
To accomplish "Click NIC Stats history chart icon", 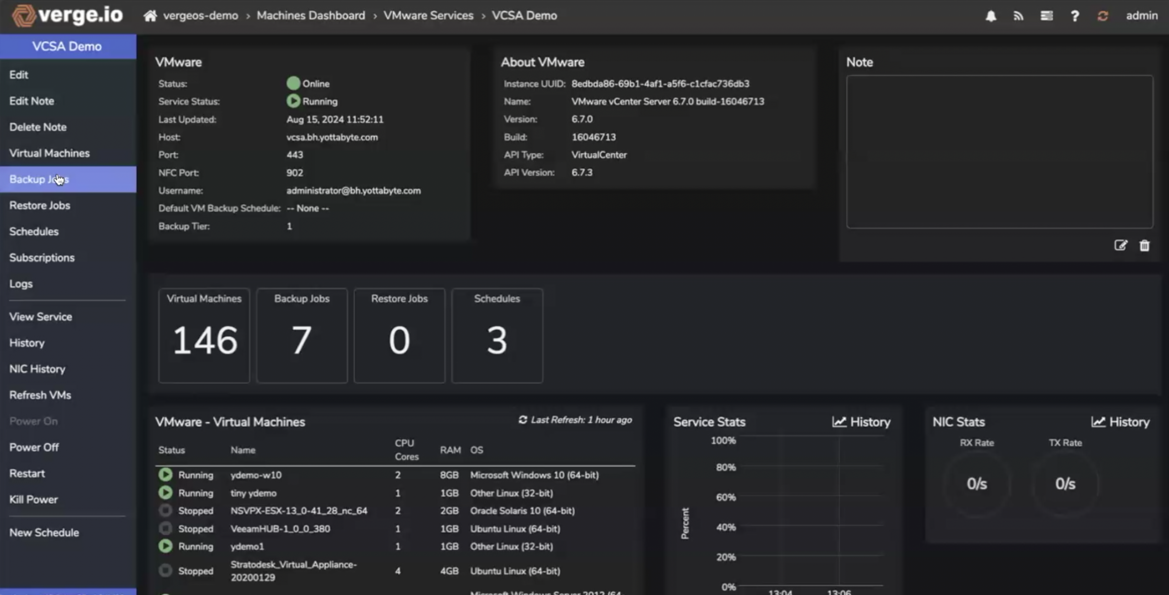I will click(x=1098, y=422).
